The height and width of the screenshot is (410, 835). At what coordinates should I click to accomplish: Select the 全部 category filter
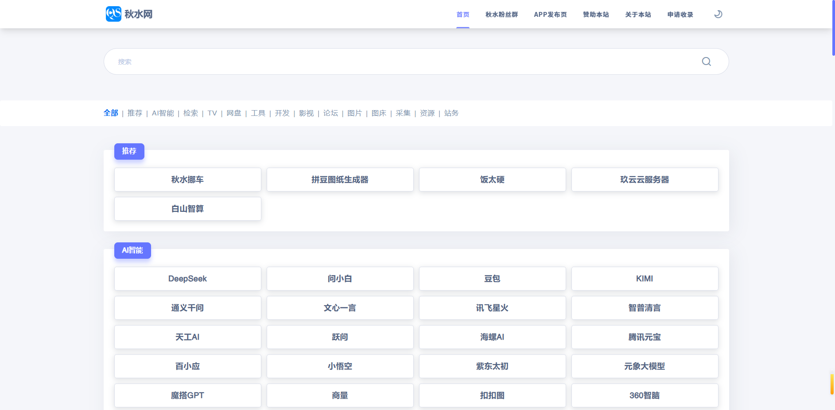111,113
